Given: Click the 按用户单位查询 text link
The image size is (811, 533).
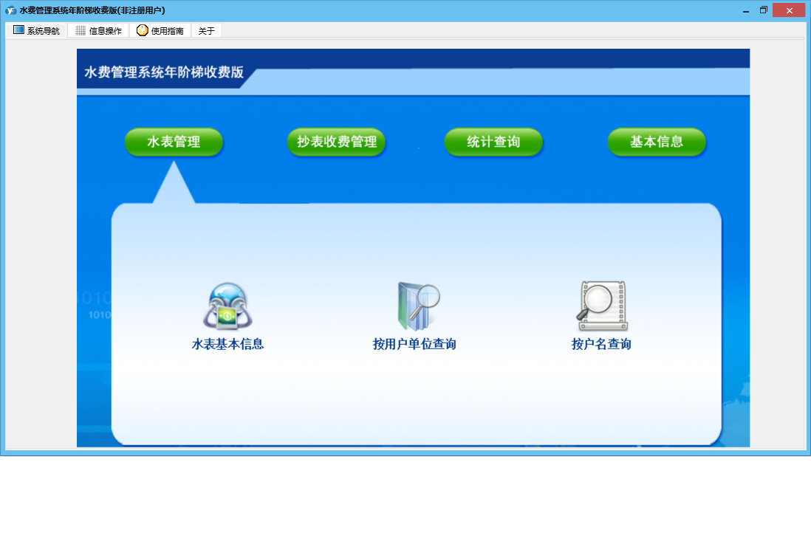Looking at the screenshot, I should 414,344.
